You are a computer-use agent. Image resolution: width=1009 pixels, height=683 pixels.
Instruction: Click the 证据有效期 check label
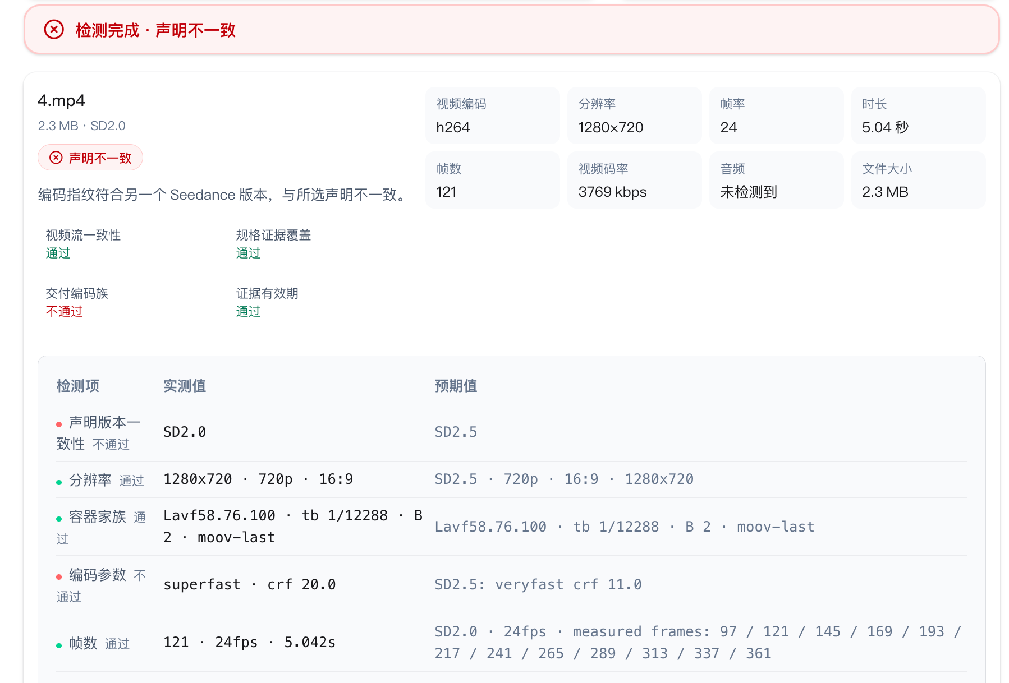click(267, 293)
